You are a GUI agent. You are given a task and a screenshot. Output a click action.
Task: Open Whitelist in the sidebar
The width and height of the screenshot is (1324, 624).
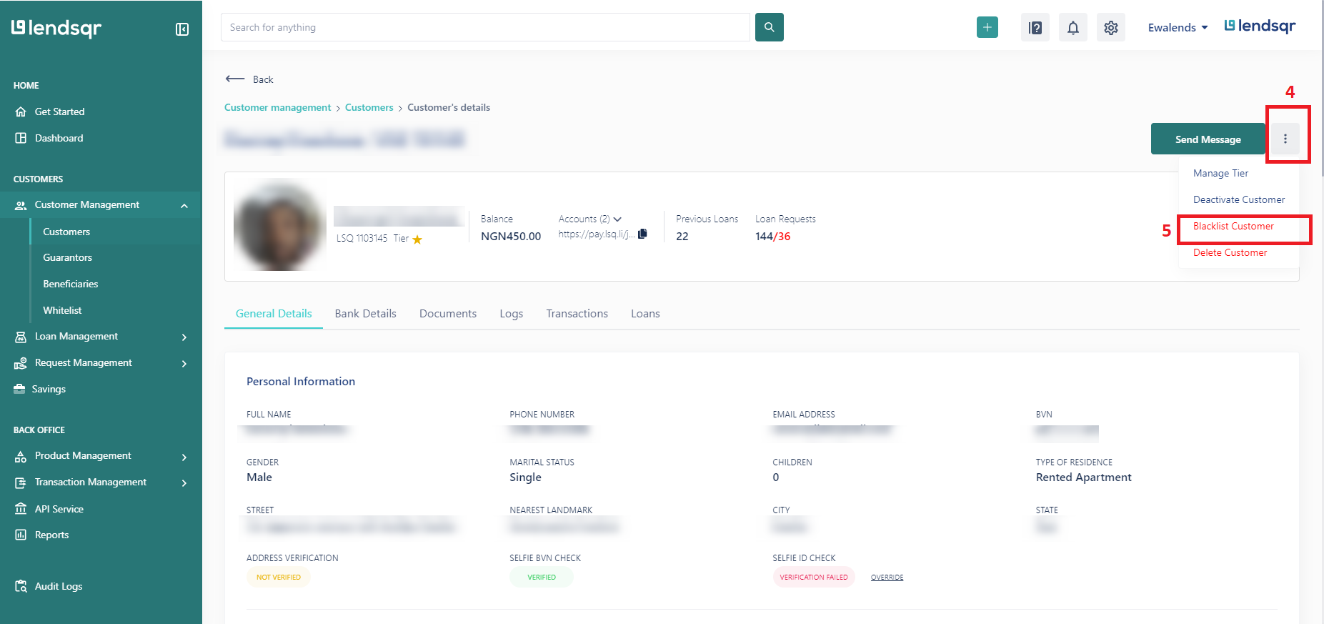tap(62, 310)
